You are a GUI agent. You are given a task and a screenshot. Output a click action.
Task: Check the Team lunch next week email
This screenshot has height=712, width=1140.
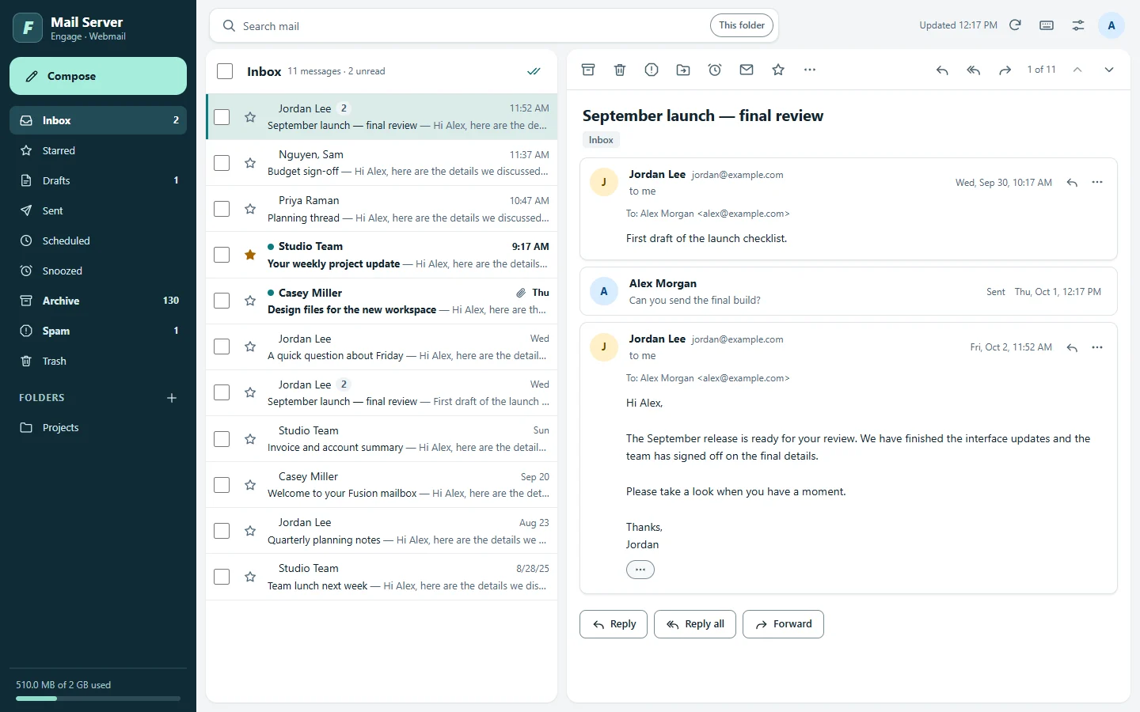point(222,577)
